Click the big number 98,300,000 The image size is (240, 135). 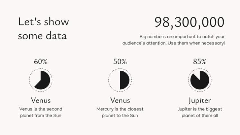(189, 22)
